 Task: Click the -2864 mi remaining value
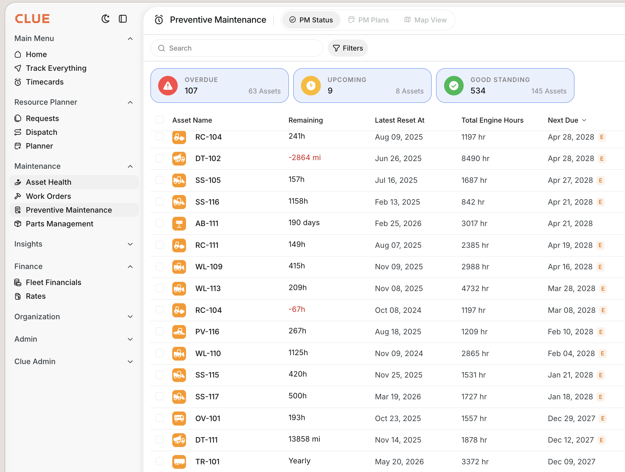[305, 158]
